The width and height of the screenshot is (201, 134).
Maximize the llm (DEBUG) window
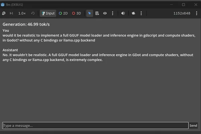click(184, 5)
